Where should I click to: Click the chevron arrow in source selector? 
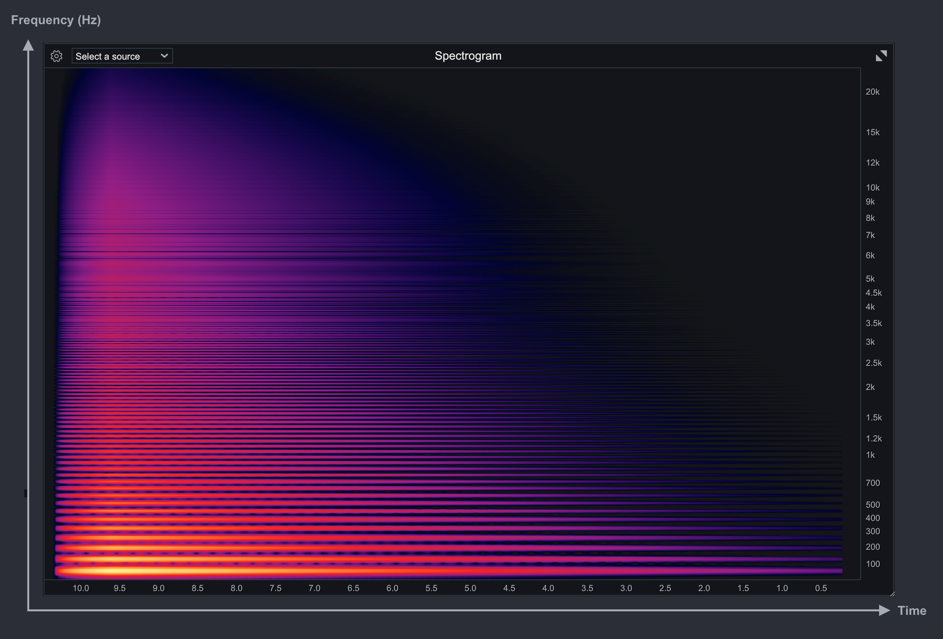click(164, 56)
